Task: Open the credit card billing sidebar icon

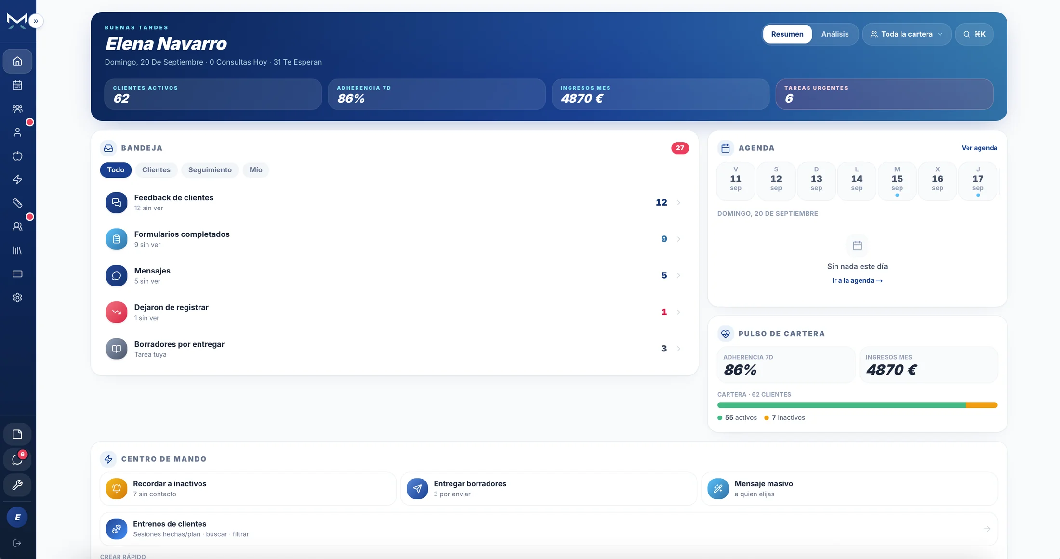Action: 17,274
